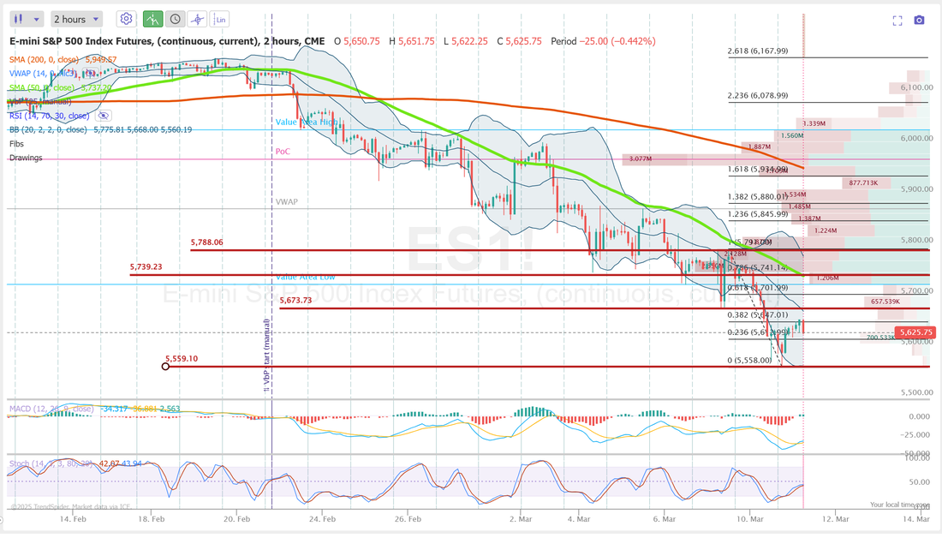Switch the Lin price scale mode
Viewport: 942px width, 544px height.
coord(220,19)
